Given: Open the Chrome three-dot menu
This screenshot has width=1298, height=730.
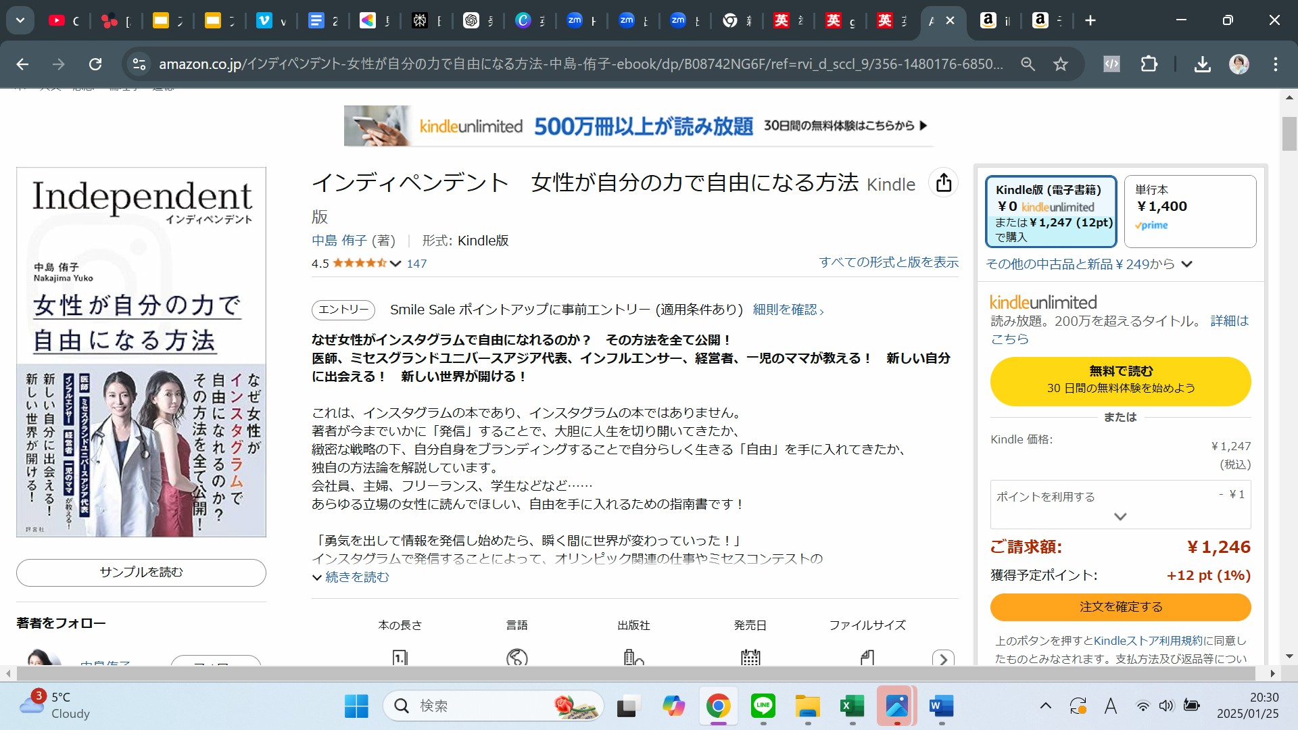Looking at the screenshot, I should pos(1276,64).
